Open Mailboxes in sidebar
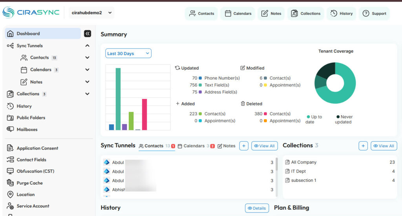The height and width of the screenshot is (216, 402). pyautogui.click(x=27, y=129)
